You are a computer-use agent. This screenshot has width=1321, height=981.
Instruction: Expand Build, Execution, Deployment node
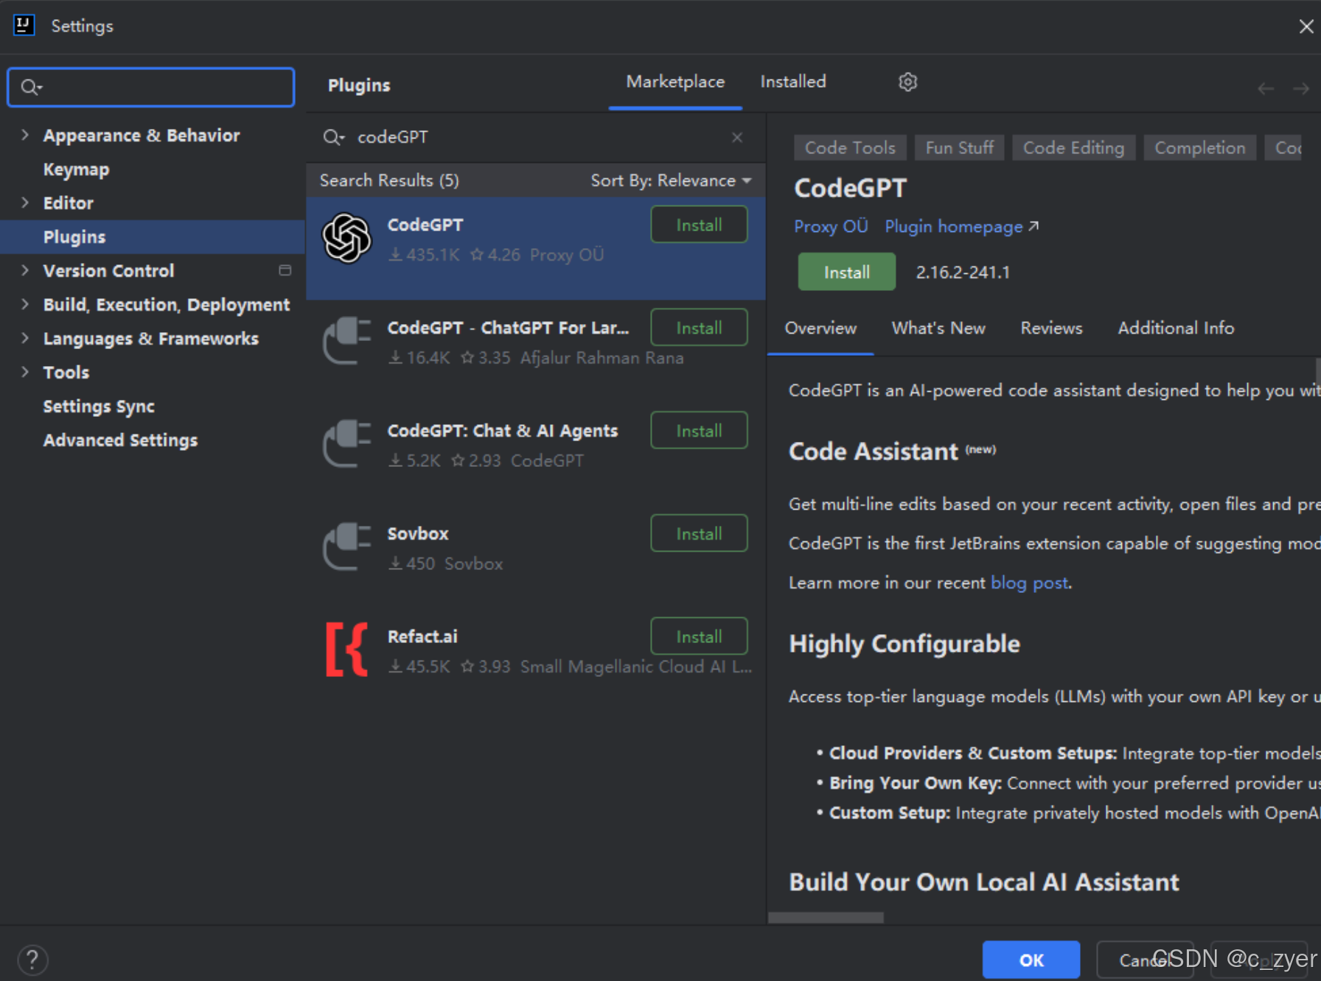tap(25, 304)
